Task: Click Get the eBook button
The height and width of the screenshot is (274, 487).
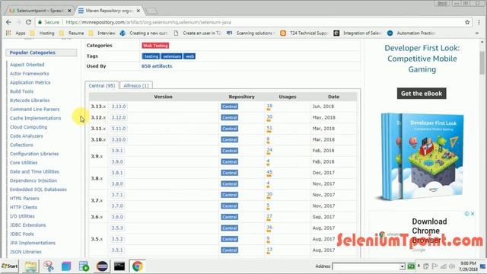Action: click(x=422, y=94)
